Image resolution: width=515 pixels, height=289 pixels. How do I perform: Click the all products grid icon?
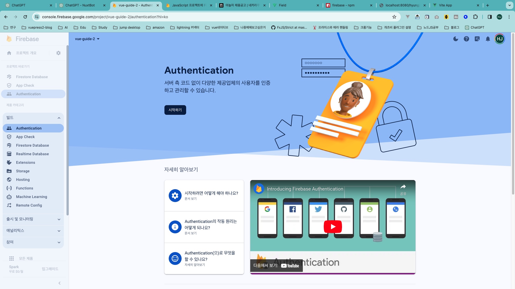[12, 258]
